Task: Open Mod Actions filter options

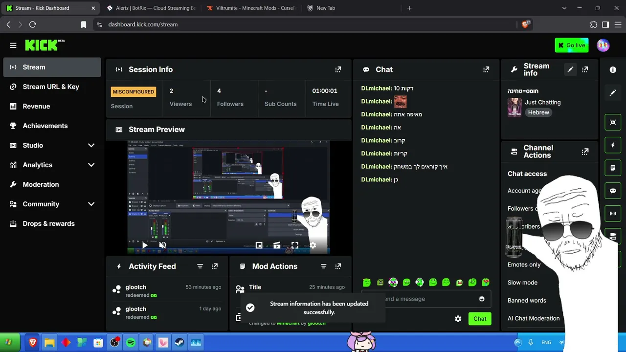Action: click(323, 266)
